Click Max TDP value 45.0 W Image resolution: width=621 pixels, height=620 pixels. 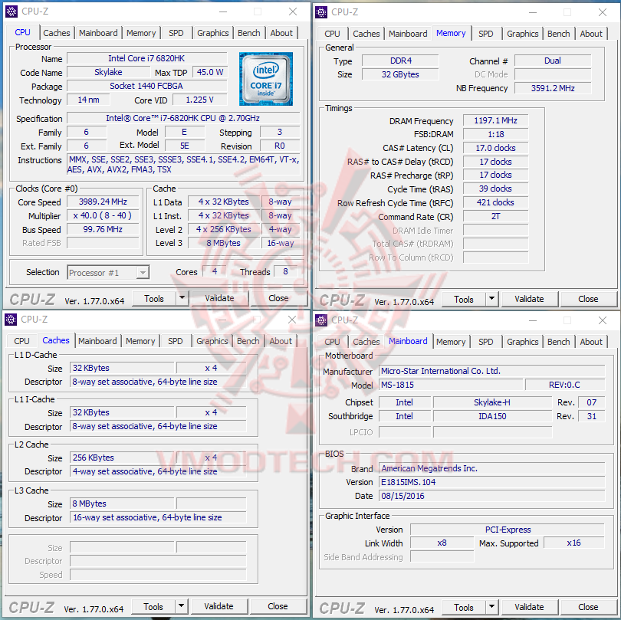point(210,72)
